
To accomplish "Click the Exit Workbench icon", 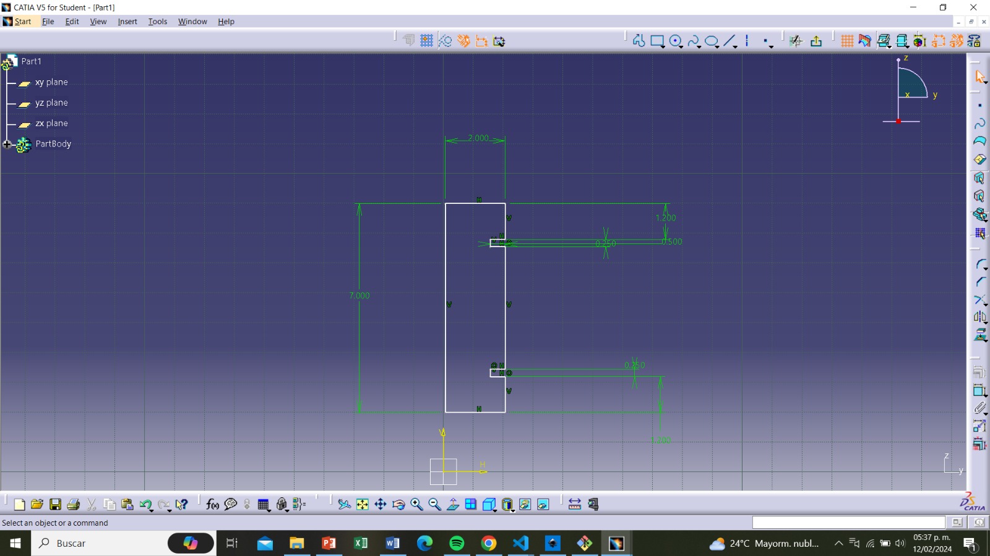I will [816, 41].
